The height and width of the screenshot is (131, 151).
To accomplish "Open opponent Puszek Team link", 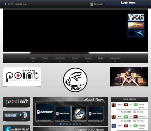I will [142, 127].
